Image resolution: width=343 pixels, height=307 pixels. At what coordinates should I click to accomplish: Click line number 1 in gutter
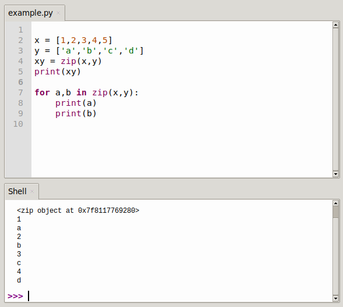click(x=20, y=30)
